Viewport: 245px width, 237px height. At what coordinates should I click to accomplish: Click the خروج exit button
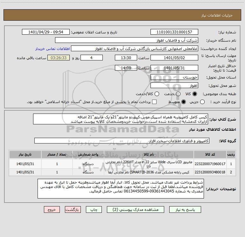(52, 210)
